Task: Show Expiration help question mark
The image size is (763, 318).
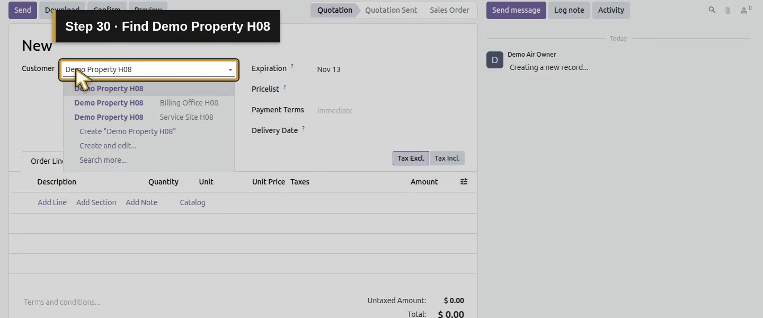Action: [292, 67]
